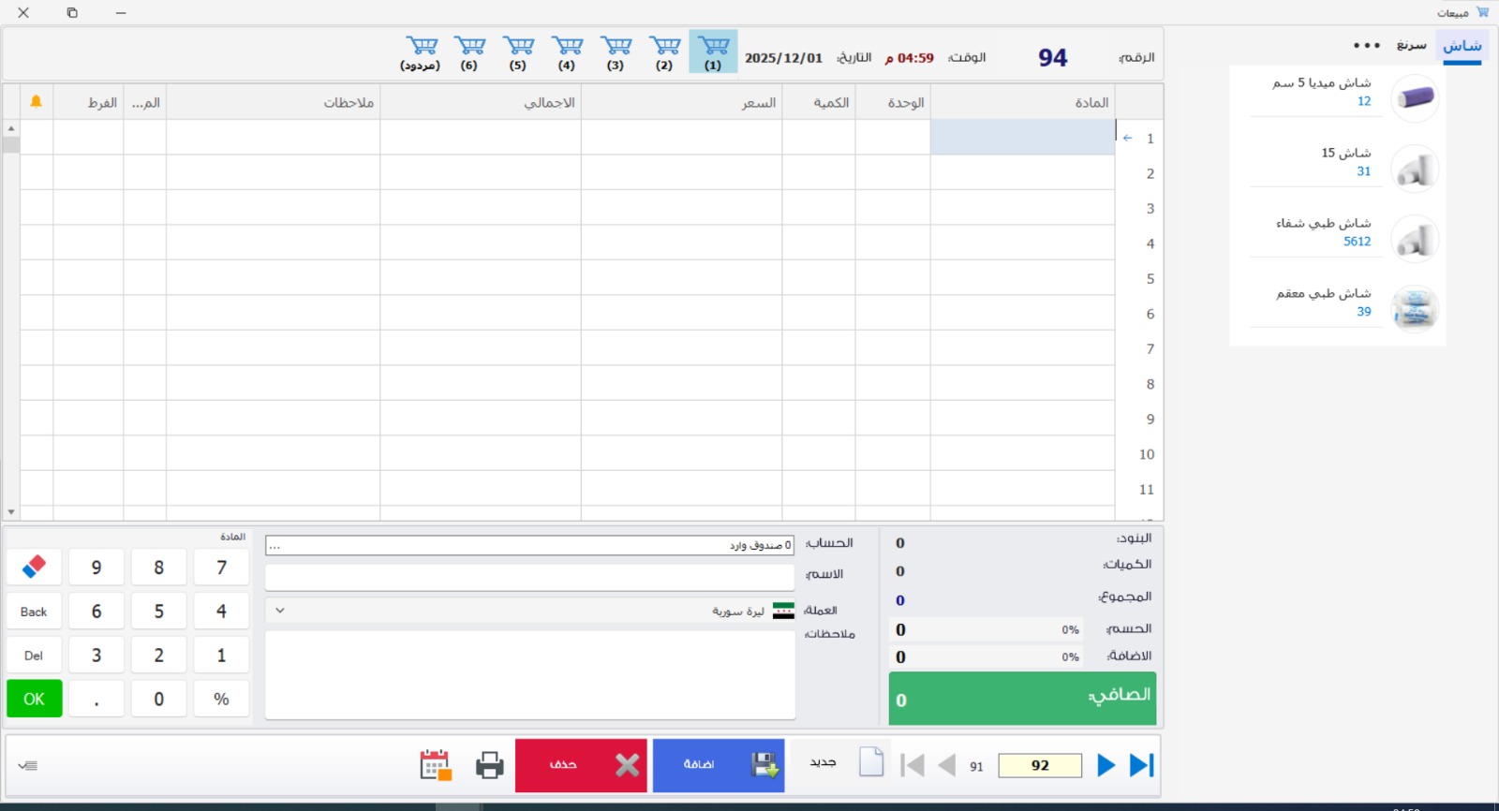Expand the currency dropdown (ليرة سورية)
This screenshot has height=811, width=1499.
(x=280, y=611)
